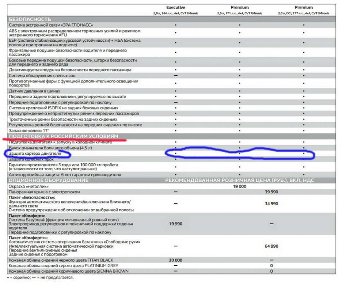Select the "Система экстренной связи «ЭРА ГЛОНАСС»" row label

coord(51,25)
